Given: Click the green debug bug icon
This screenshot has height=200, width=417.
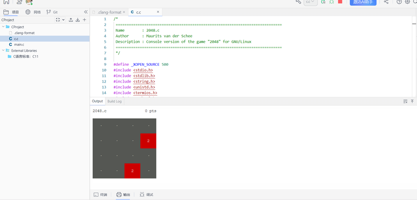Looking at the screenshot, I should 332,2.
